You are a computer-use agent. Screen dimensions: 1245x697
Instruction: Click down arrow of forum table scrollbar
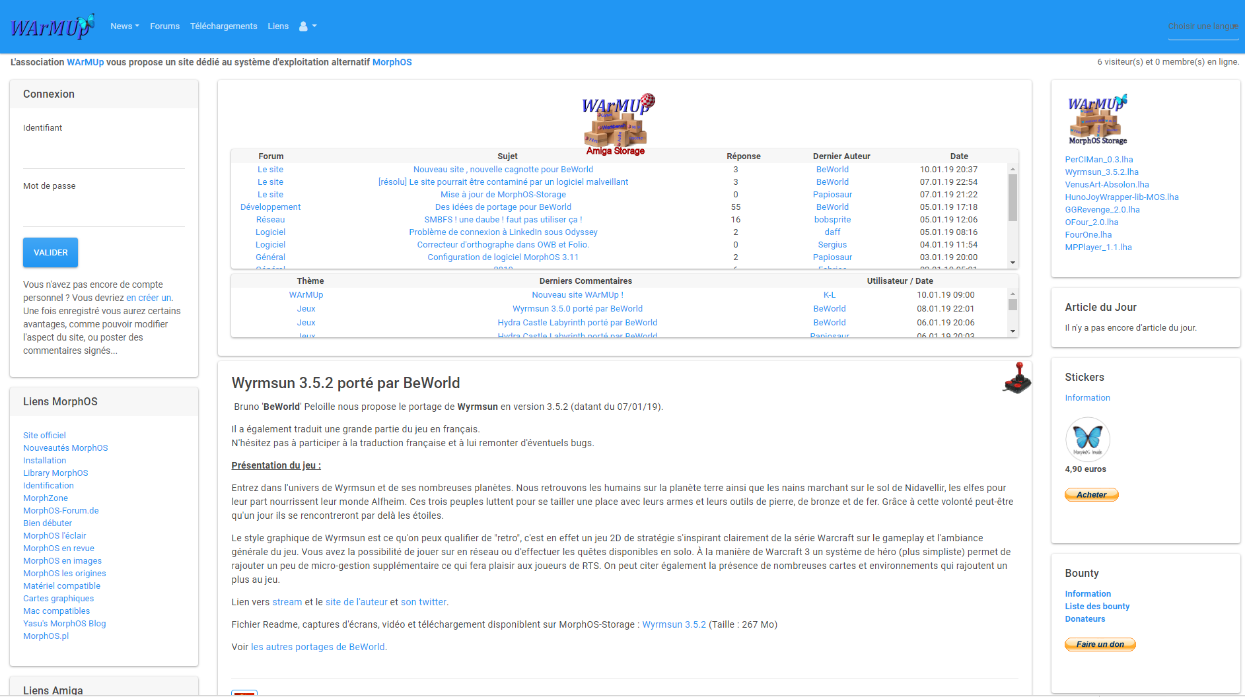[x=1013, y=263]
